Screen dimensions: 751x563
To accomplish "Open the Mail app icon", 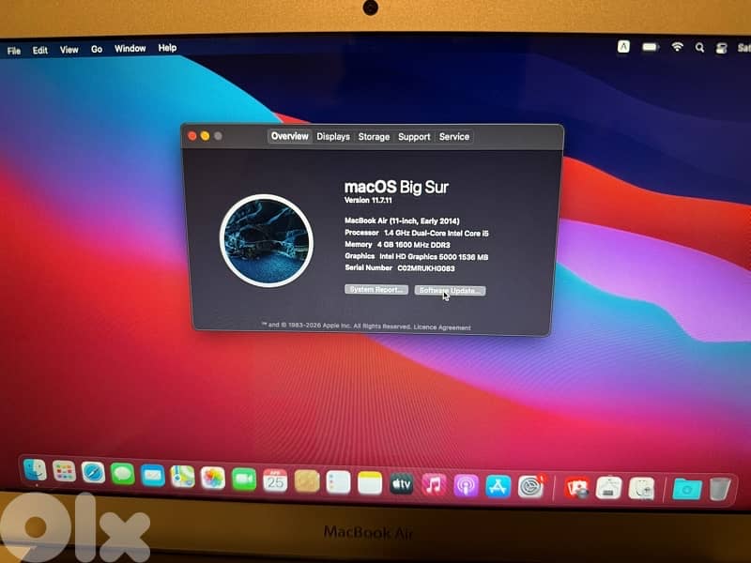I will pyautogui.click(x=153, y=476).
